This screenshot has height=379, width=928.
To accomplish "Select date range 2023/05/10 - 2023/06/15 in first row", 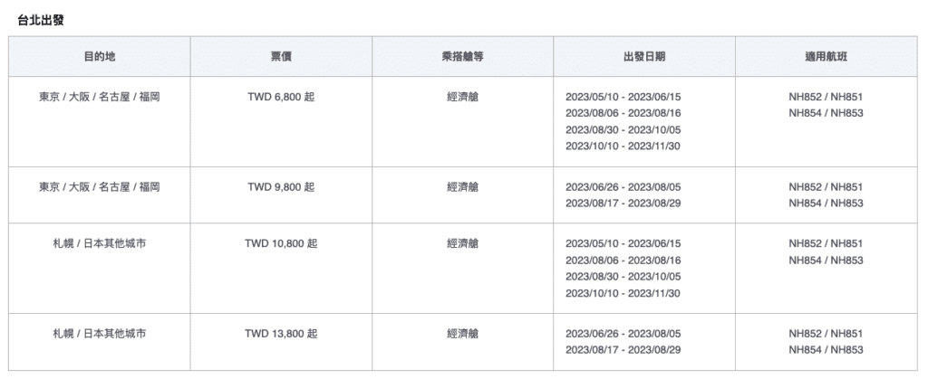I will coord(623,97).
